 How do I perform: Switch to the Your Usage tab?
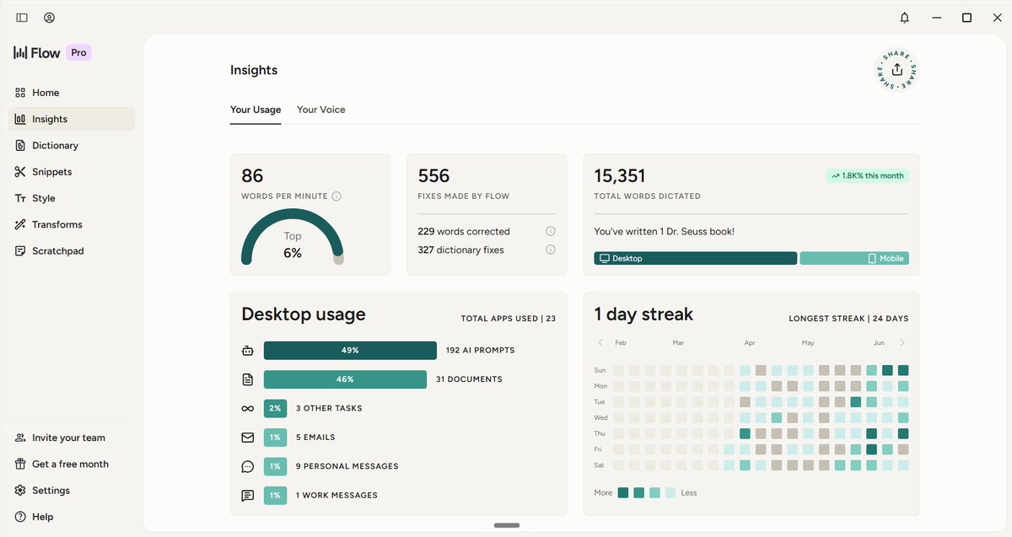[256, 110]
